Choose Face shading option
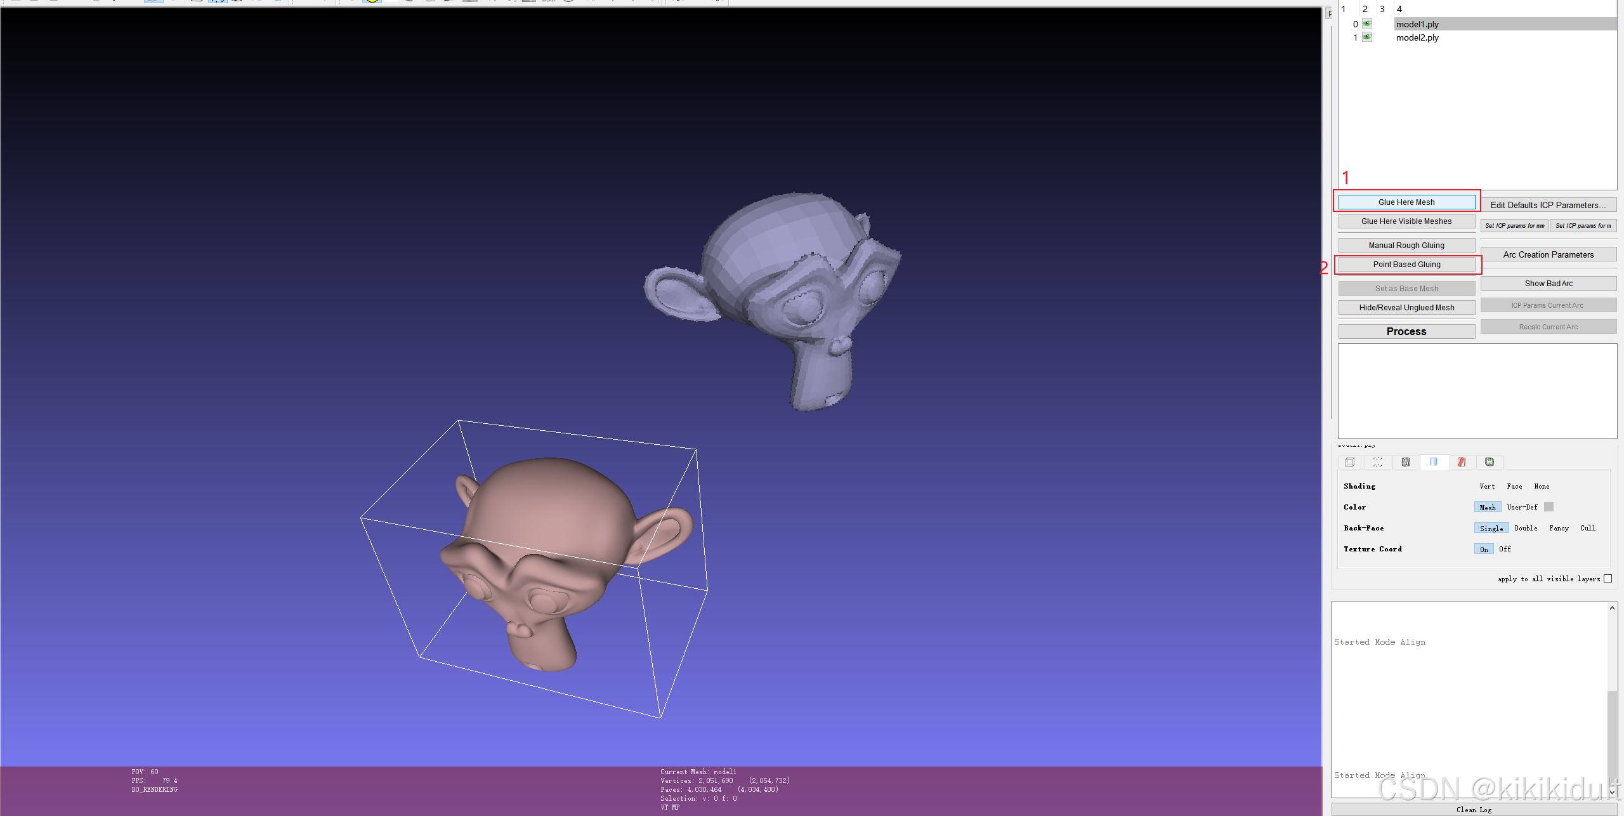The image size is (1624, 816). pos(1514,486)
